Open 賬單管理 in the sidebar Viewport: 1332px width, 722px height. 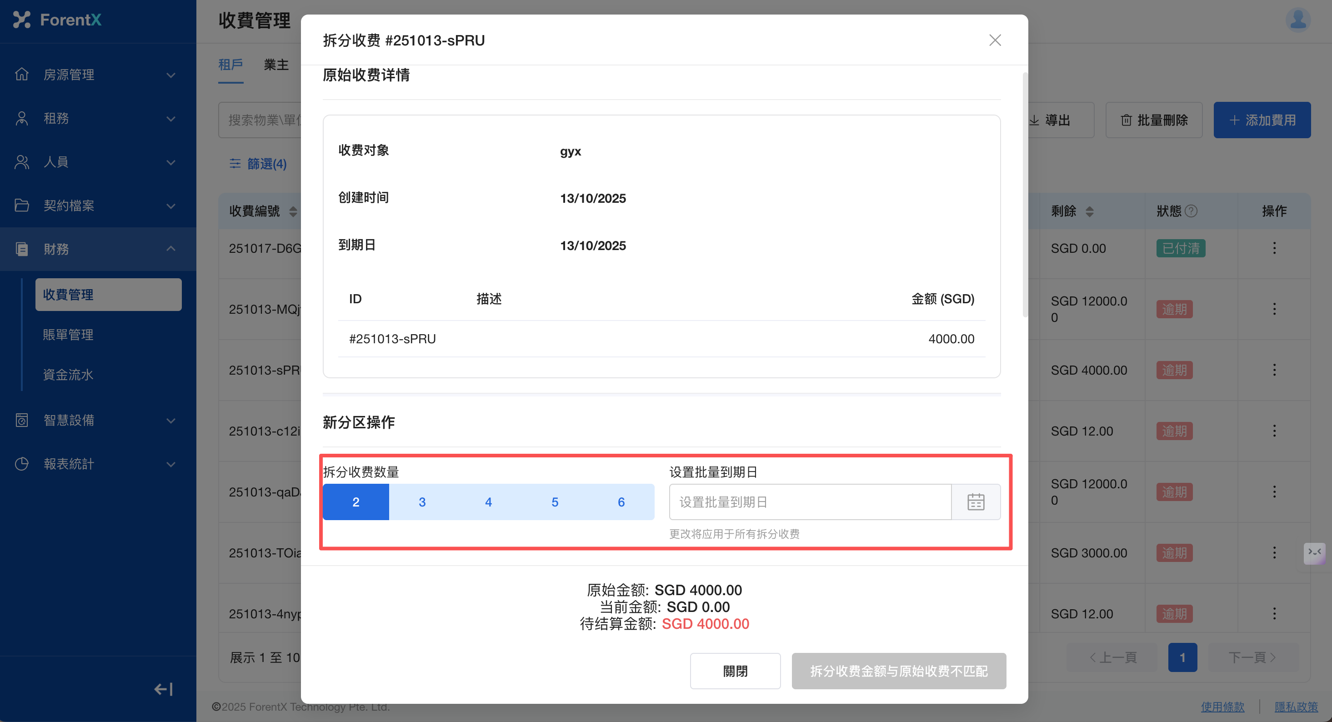pos(68,335)
